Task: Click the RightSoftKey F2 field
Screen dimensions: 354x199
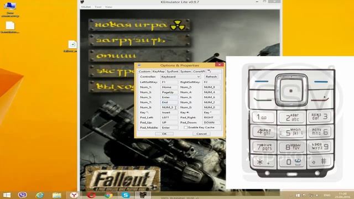Action: (x=211, y=82)
